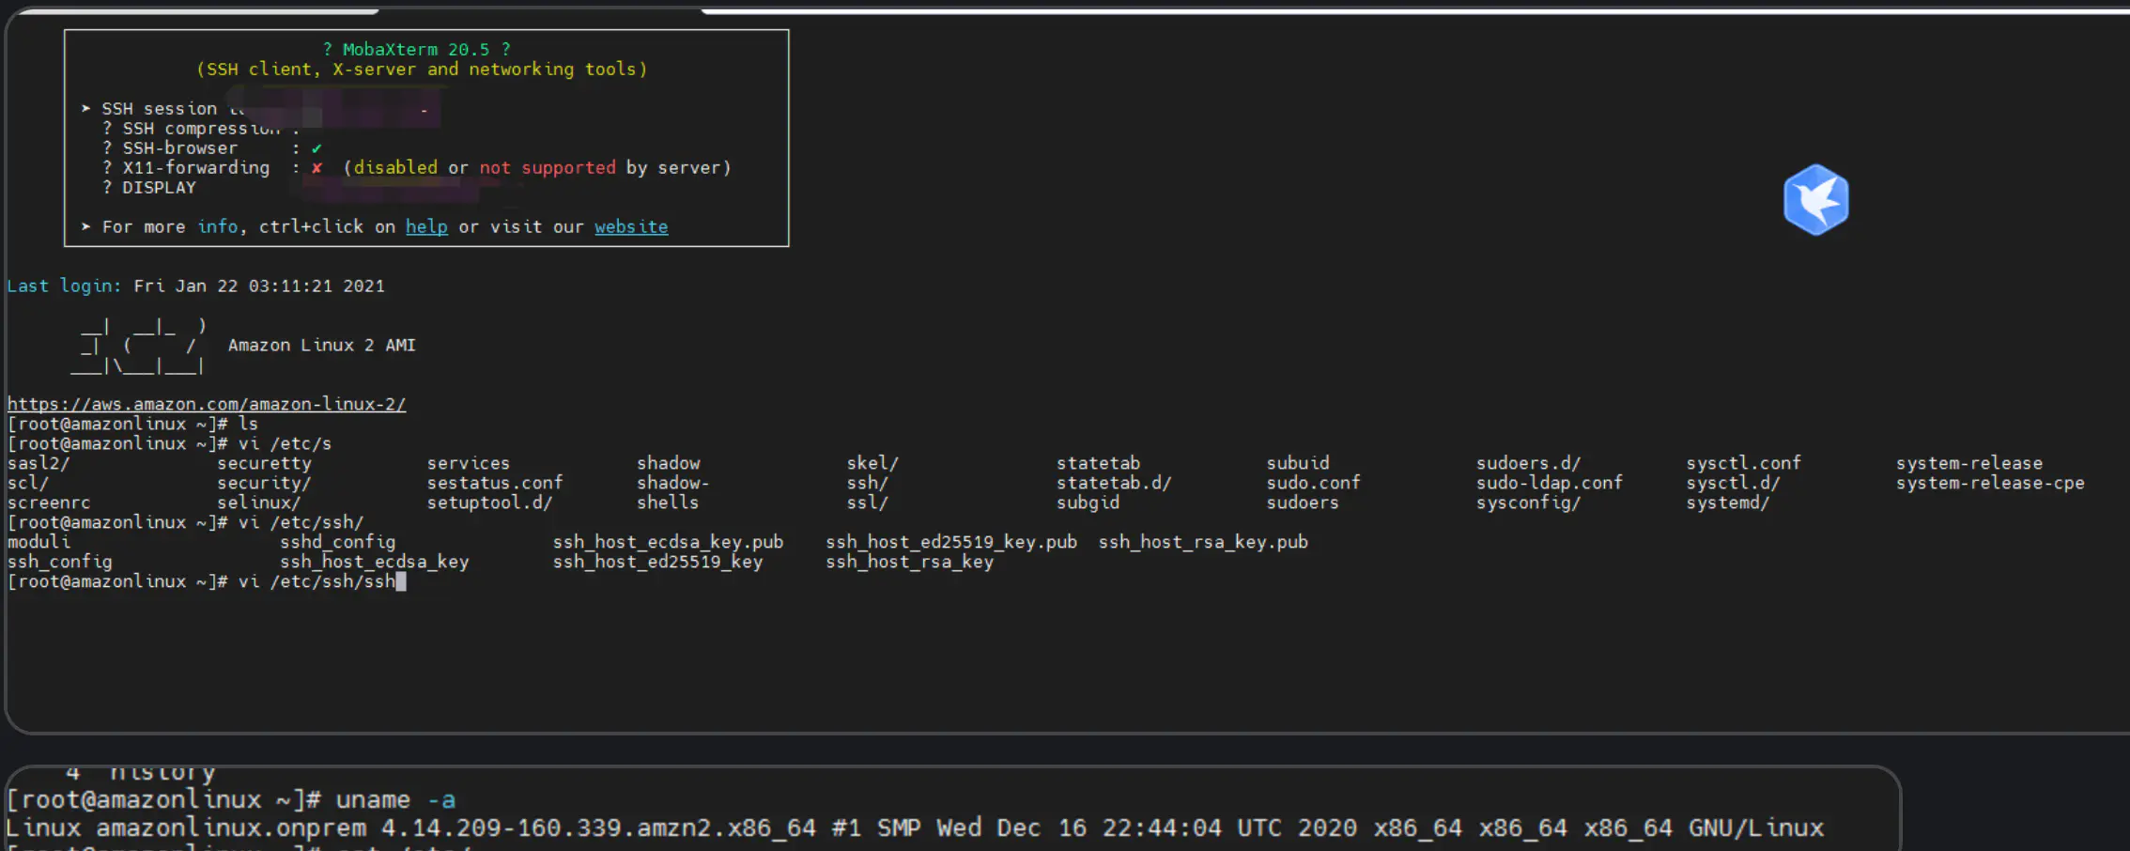Click the 'uname -a' command text
2130x851 pixels.
395,800
